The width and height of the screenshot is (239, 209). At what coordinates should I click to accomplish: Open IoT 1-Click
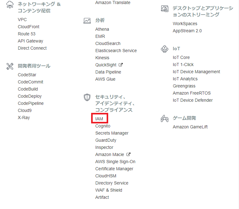tap(183, 64)
